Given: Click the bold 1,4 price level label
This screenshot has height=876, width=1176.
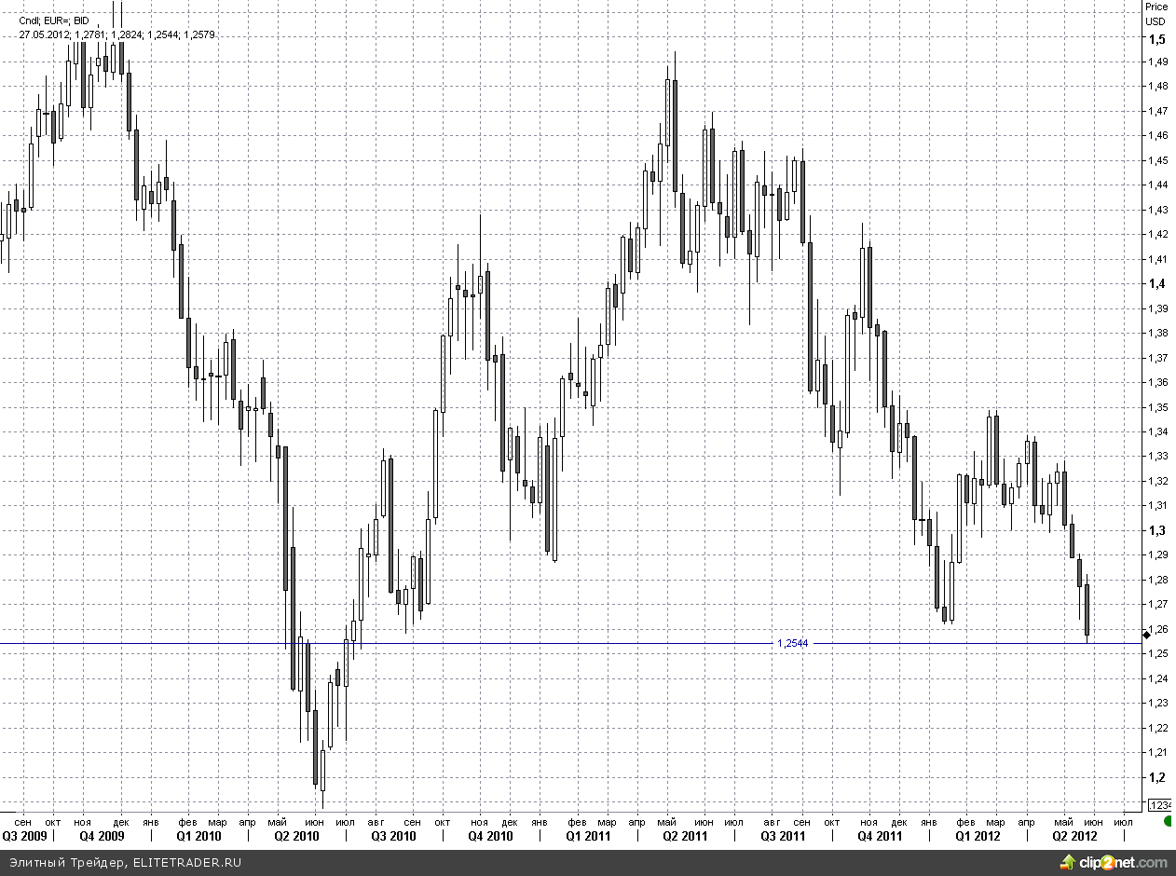Looking at the screenshot, I should pyautogui.click(x=1156, y=283).
